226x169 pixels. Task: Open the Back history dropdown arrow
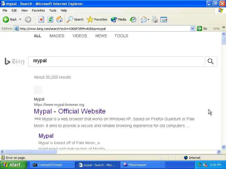tap(20, 19)
